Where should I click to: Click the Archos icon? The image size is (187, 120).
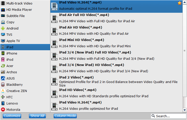point(3,72)
